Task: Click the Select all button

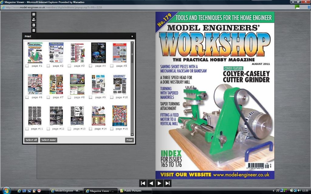Action: coord(31,140)
